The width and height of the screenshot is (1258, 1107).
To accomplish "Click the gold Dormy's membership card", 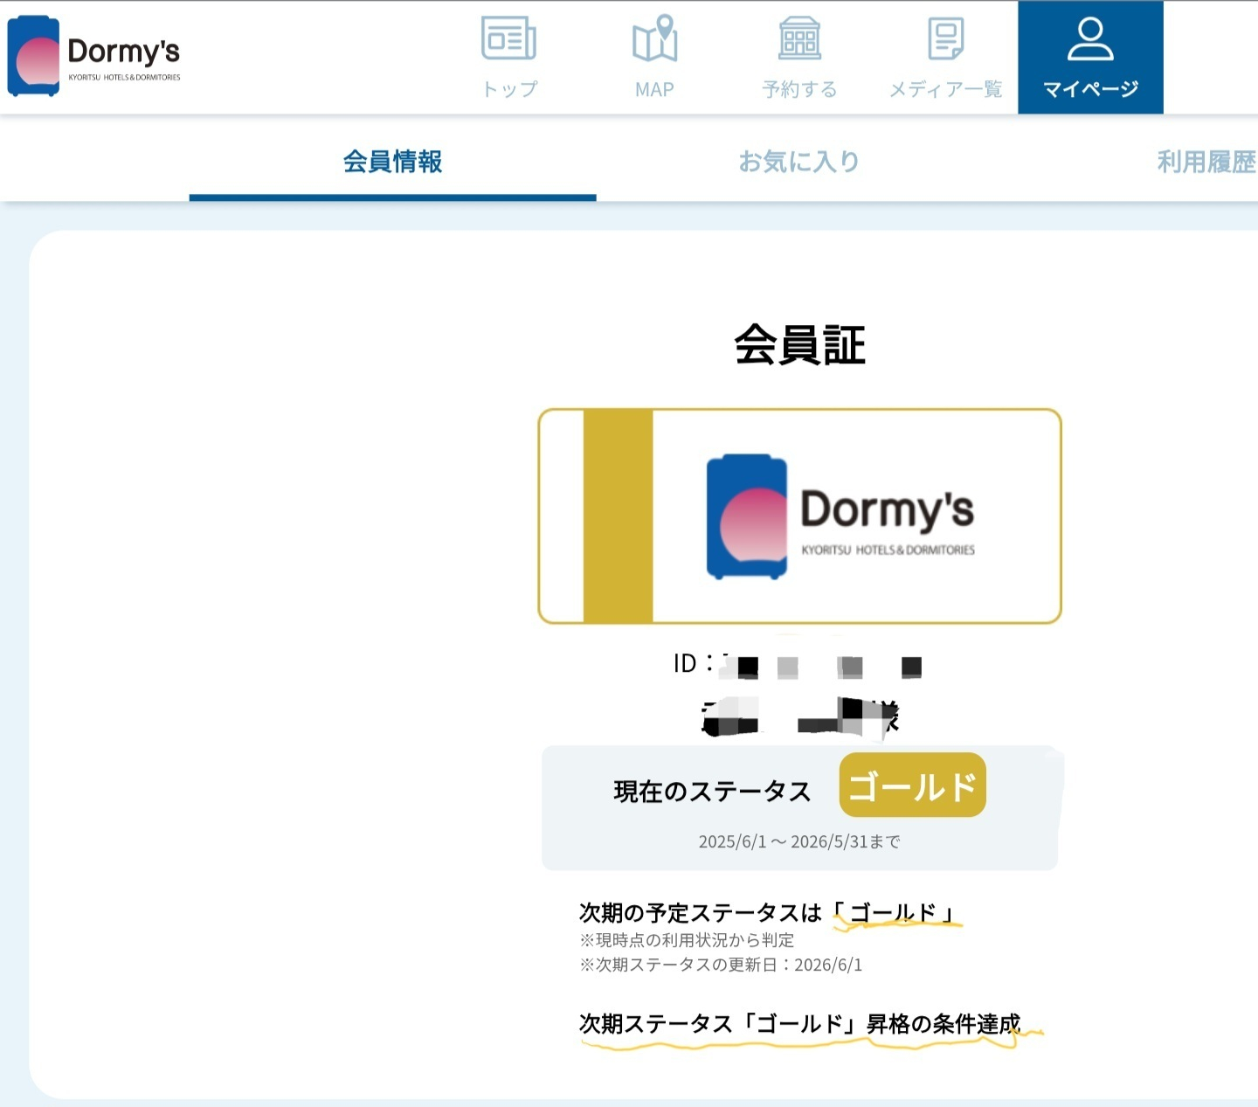I will pyautogui.click(x=799, y=516).
